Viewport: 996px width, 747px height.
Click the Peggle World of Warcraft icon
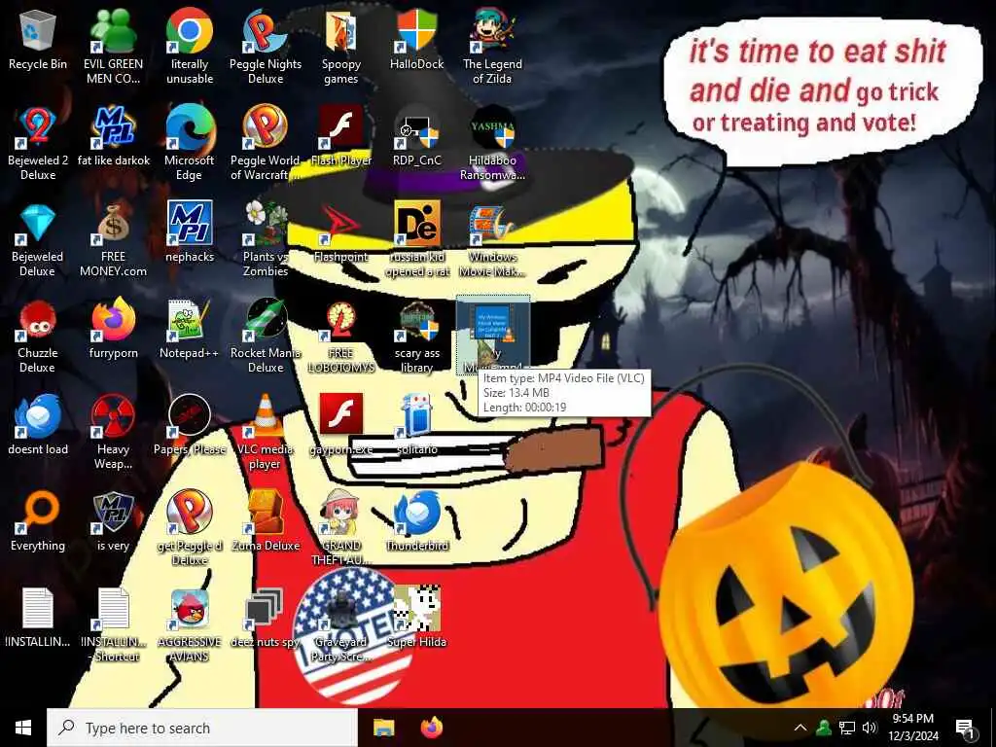[x=266, y=127]
